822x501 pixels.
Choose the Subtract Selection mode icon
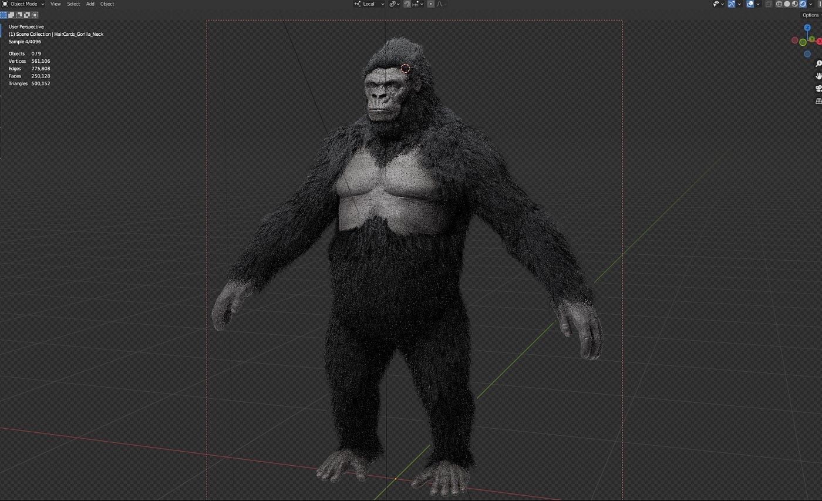19,15
